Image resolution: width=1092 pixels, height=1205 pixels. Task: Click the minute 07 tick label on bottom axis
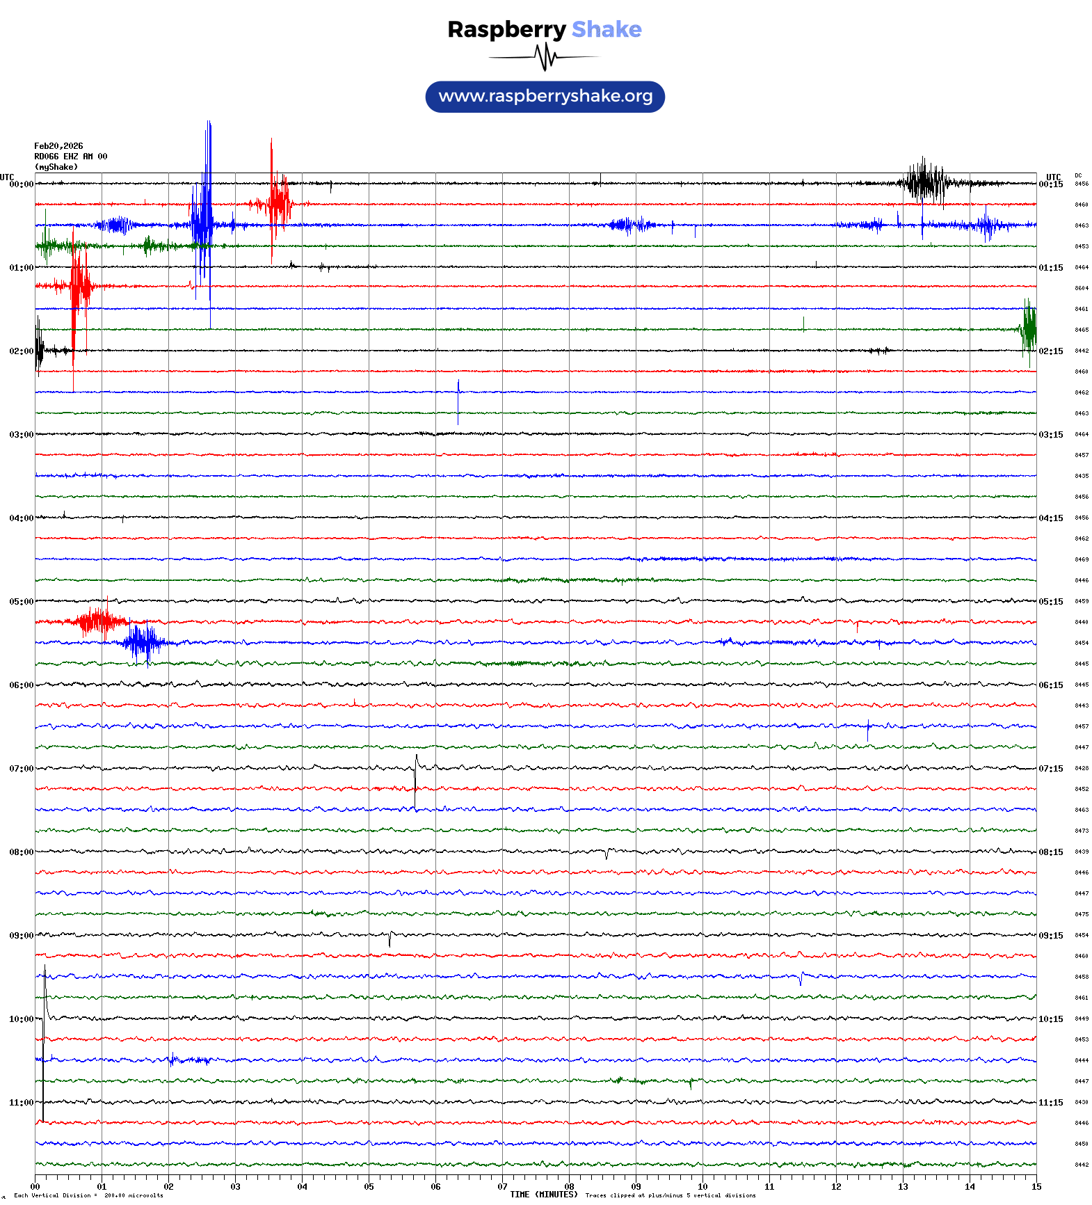502,1187
